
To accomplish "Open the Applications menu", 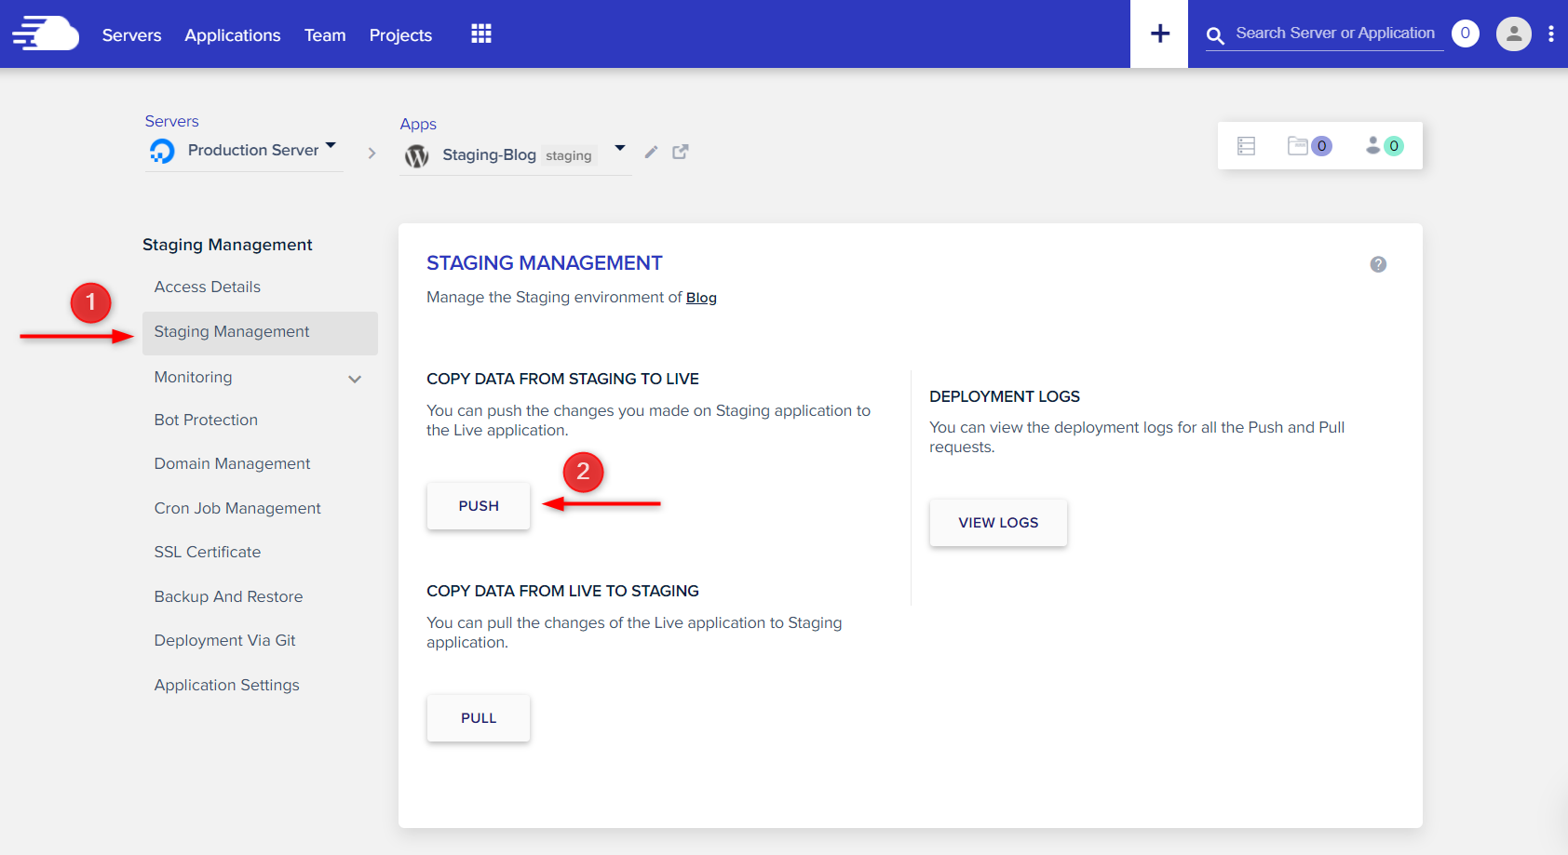I will click(232, 35).
